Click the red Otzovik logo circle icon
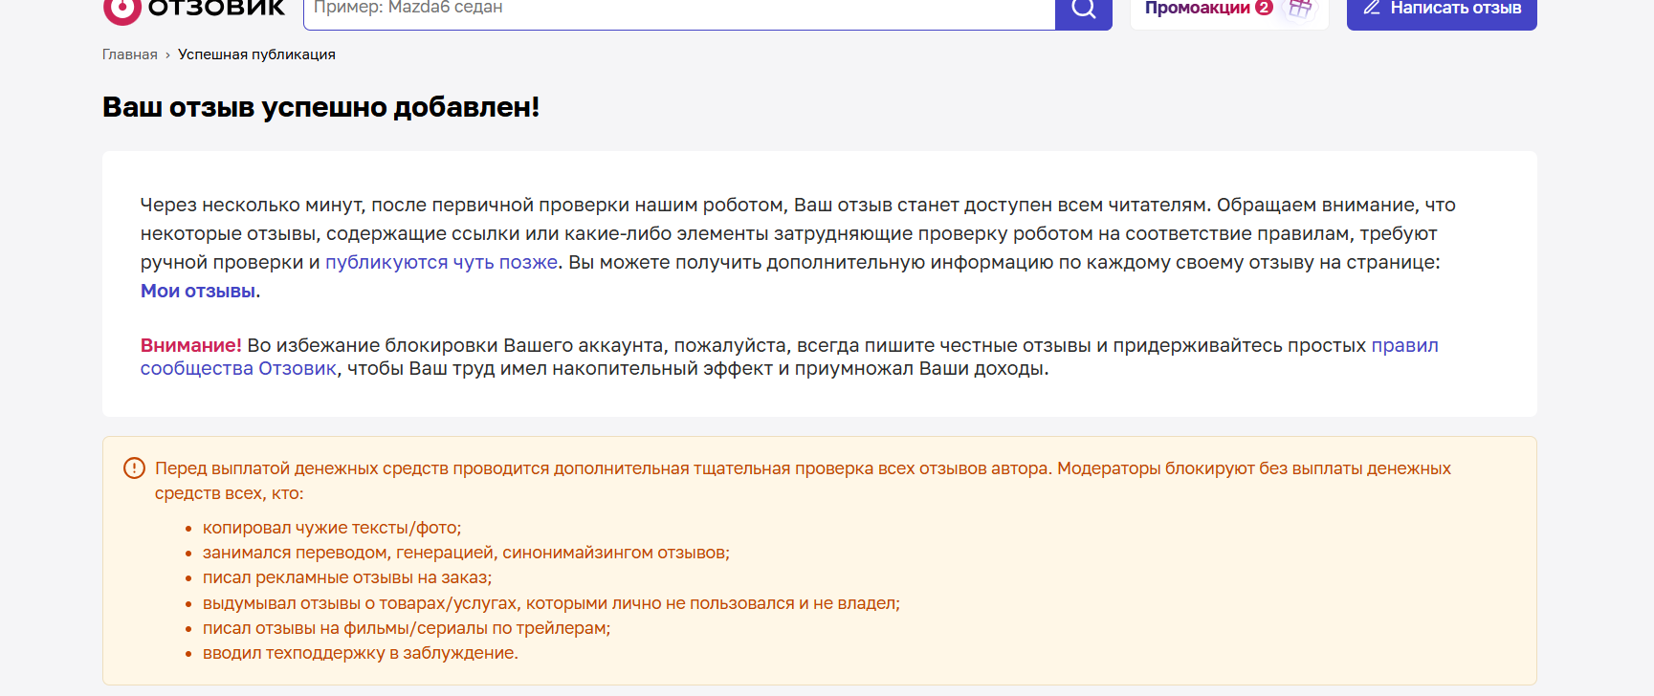 [121, 10]
